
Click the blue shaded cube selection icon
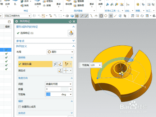72,16
